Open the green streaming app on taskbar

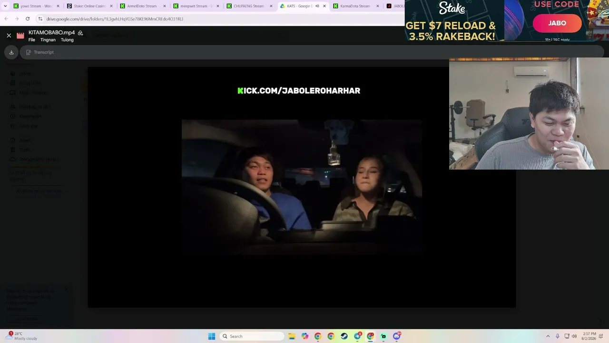click(x=383, y=336)
